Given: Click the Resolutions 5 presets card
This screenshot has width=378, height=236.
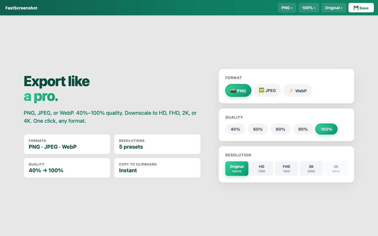Looking at the screenshot, I should [157, 144].
